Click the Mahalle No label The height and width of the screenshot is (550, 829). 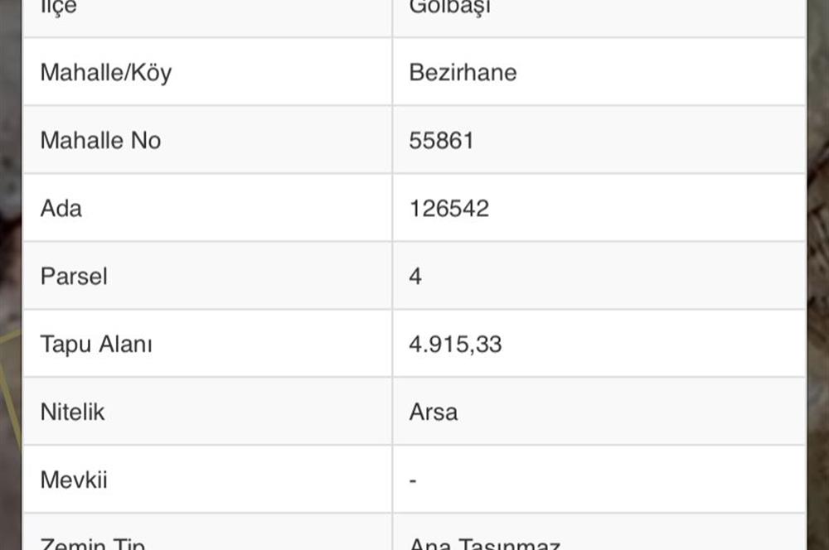pos(100,141)
